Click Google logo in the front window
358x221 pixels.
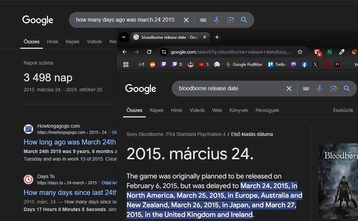(x=141, y=89)
